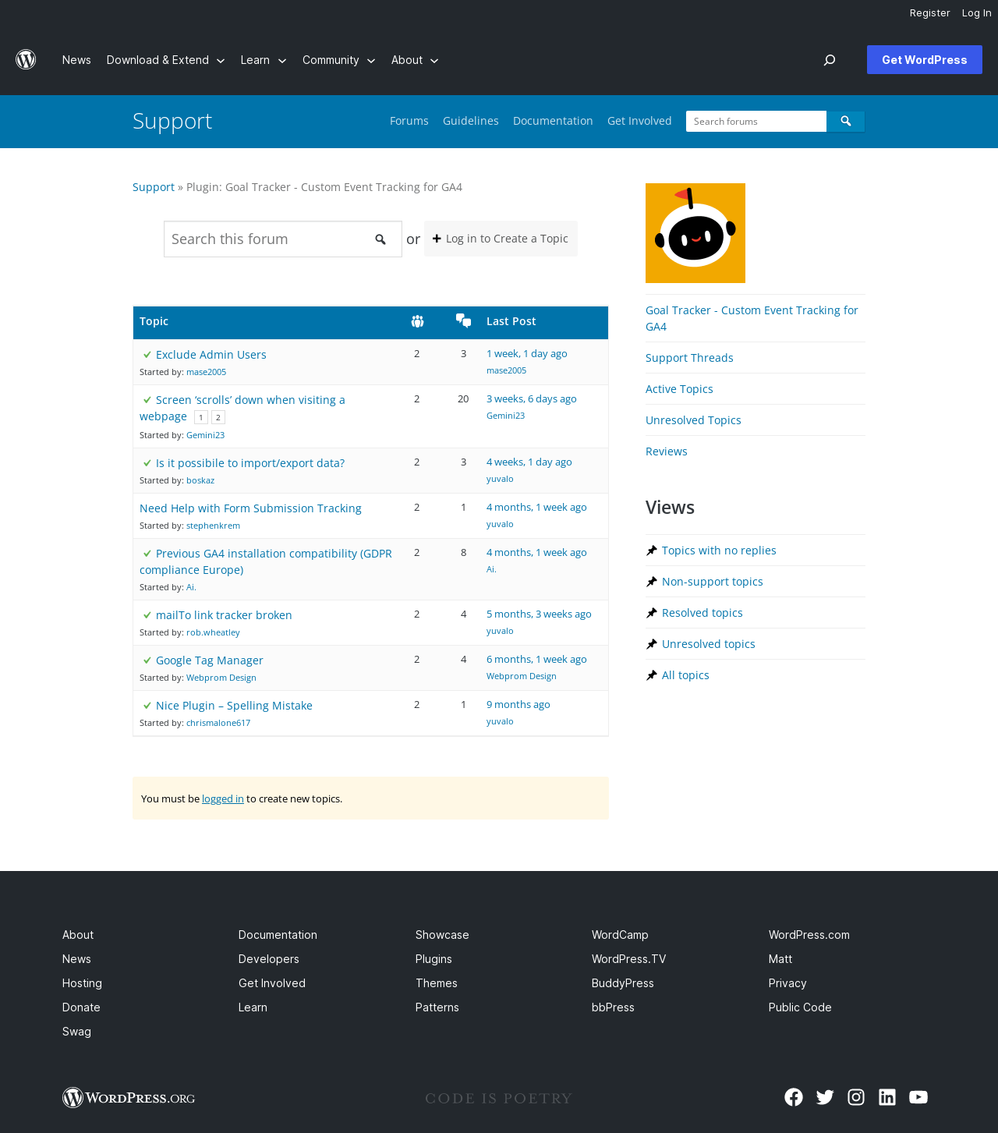The width and height of the screenshot is (998, 1133).
Task: Open Public Code in the footer
Action: click(x=800, y=1007)
